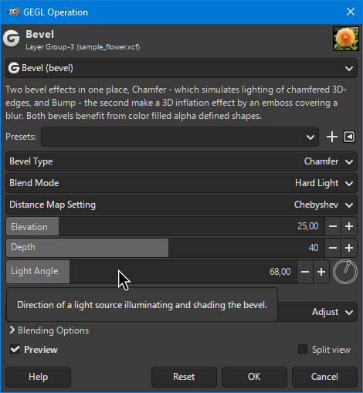Open the Bevel Type dropdown showing Chamfer
The height and width of the screenshot is (393, 363).
point(181,161)
